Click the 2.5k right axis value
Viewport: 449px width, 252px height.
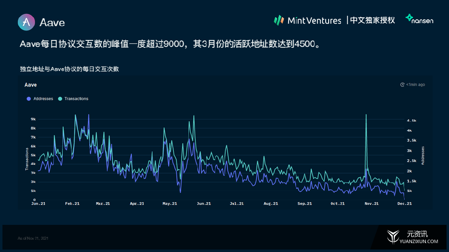[412, 161]
